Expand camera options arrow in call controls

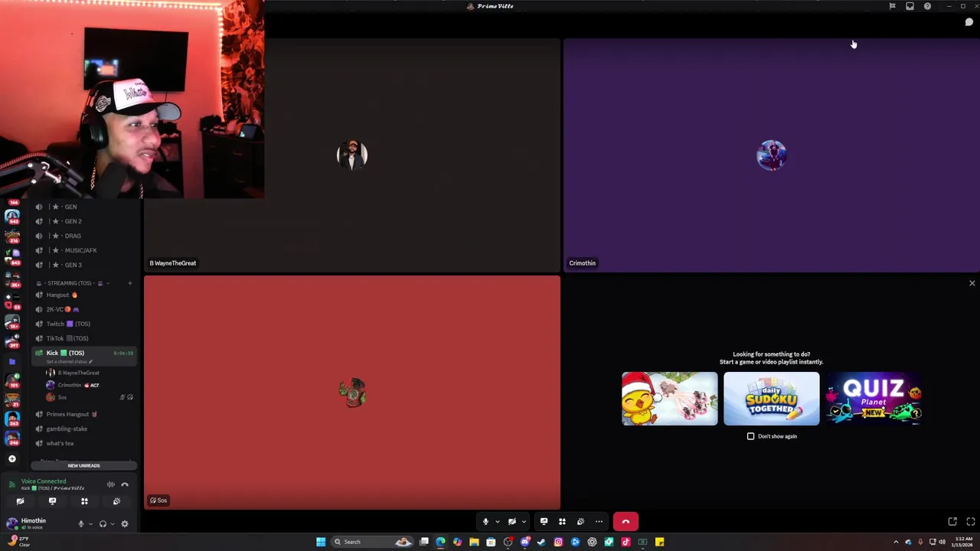(x=524, y=522)
